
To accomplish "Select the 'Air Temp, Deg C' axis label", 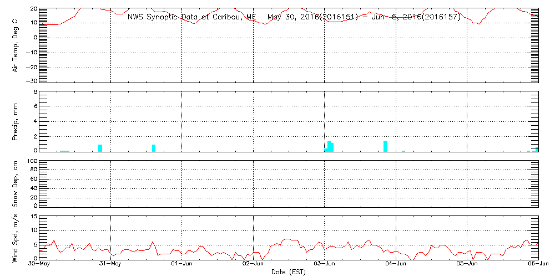I will pos(16,45).
